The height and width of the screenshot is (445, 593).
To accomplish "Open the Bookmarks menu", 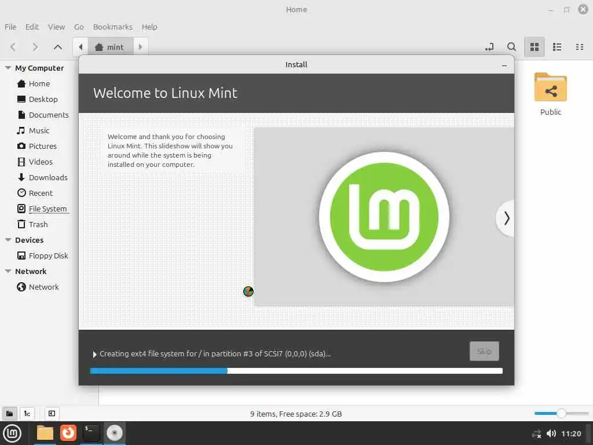I will click(113, 27).
